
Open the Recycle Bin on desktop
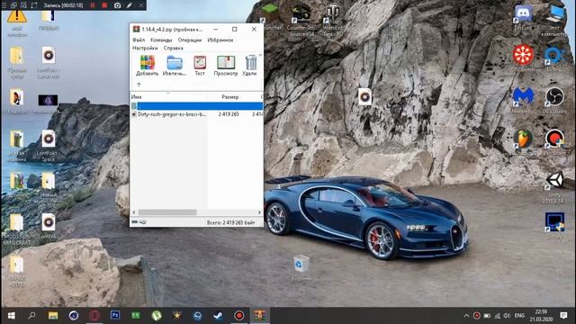point(301,269)
